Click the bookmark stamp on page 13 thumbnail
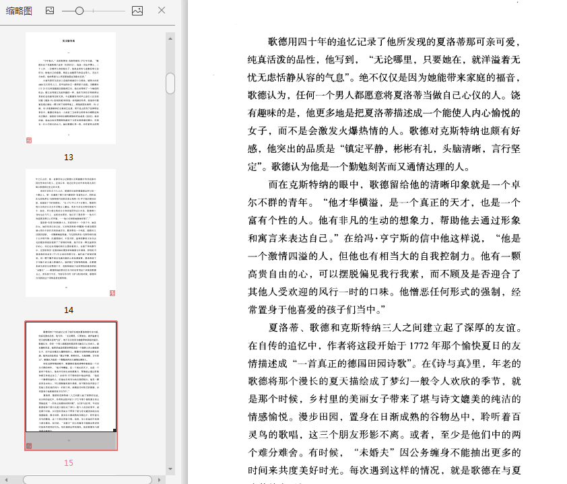The width and height of the screenshot is (567, 484). point(29,140)
